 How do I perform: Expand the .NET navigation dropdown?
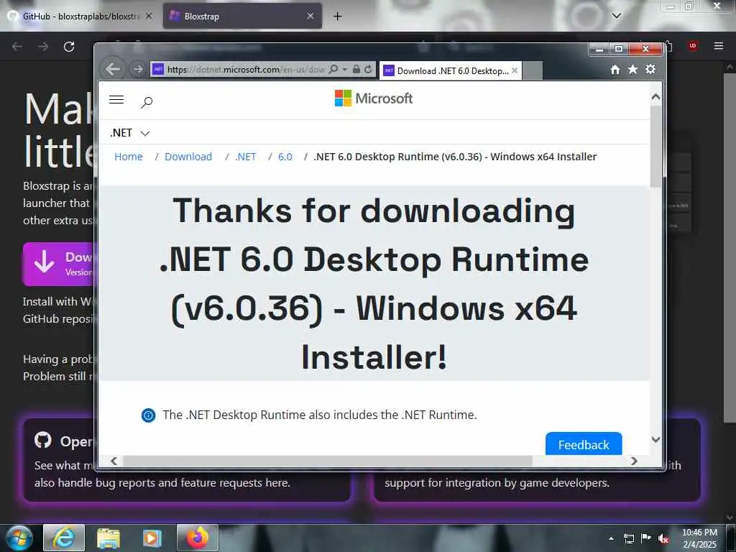coord(129,133)
